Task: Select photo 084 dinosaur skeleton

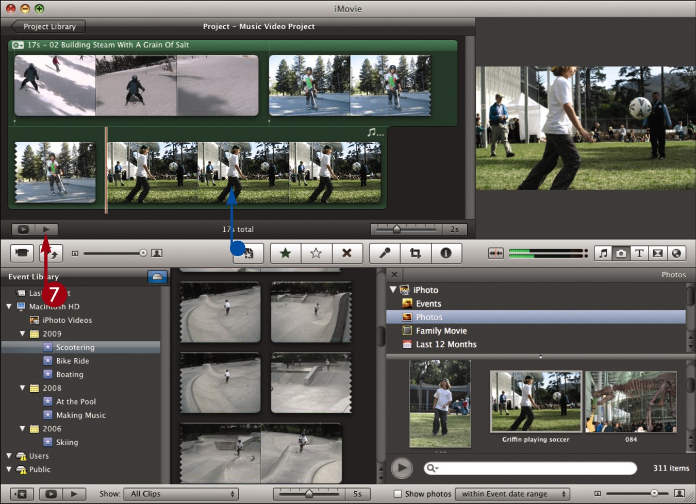Action: tap(631, 401)
